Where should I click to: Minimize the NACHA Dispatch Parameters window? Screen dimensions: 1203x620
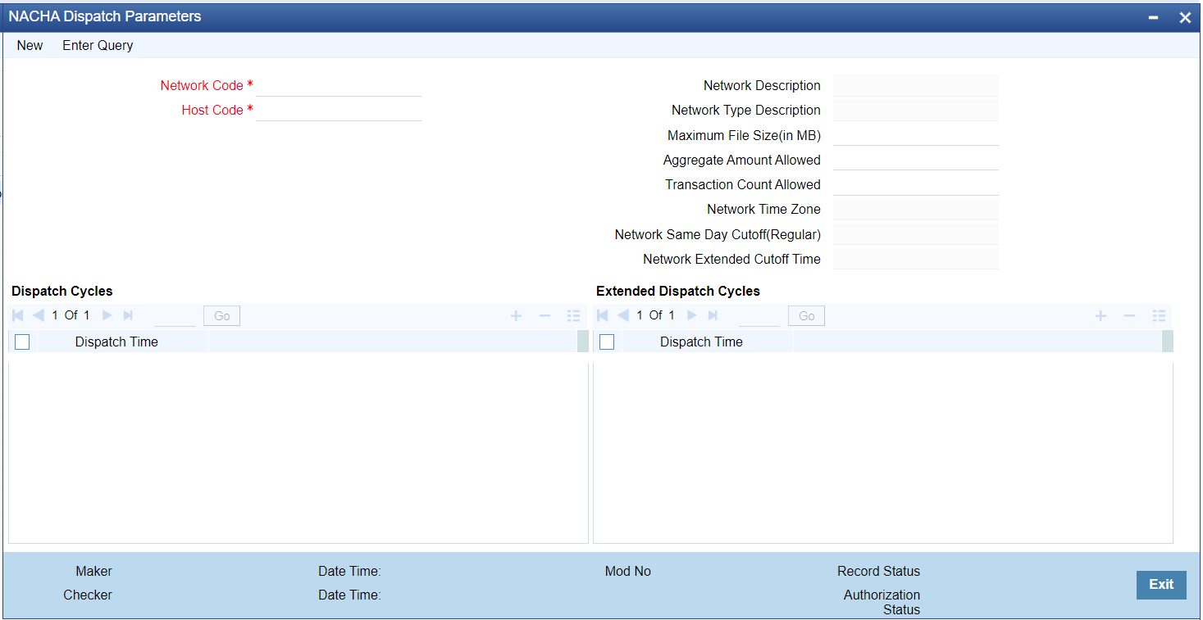[x=1154, y=17]
